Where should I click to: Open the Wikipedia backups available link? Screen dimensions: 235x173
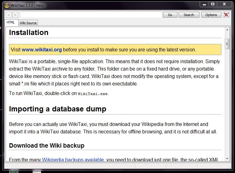(x=73, y=160)
